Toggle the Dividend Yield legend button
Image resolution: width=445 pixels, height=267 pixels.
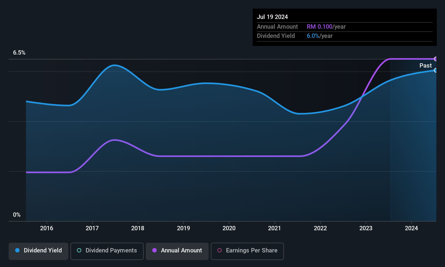[x=38, y=251]
